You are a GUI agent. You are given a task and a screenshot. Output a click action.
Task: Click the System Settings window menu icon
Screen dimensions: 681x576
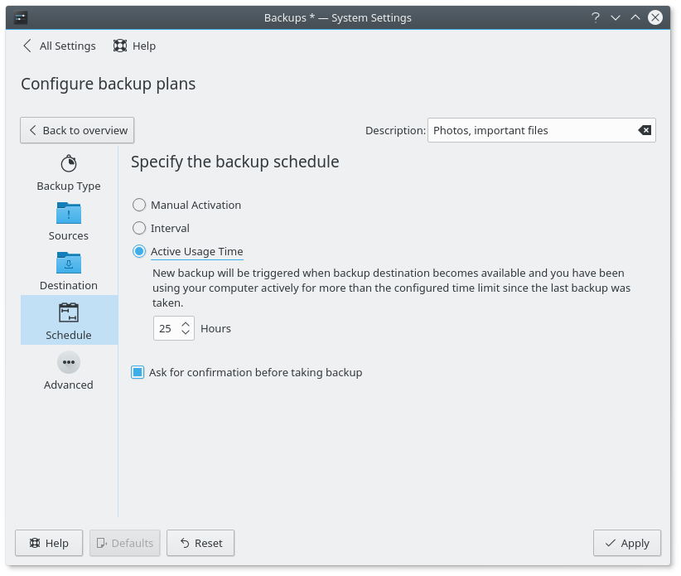(x=21, y=17)
